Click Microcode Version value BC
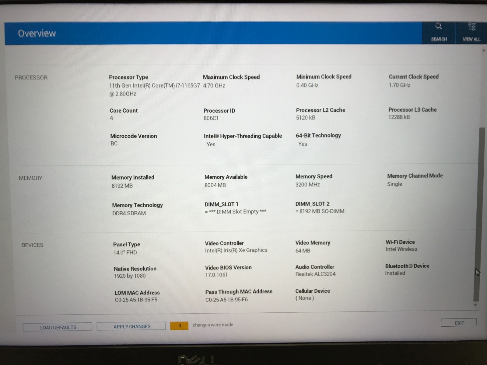This screenshot has height=365, width=487. [x=114, y=143]
